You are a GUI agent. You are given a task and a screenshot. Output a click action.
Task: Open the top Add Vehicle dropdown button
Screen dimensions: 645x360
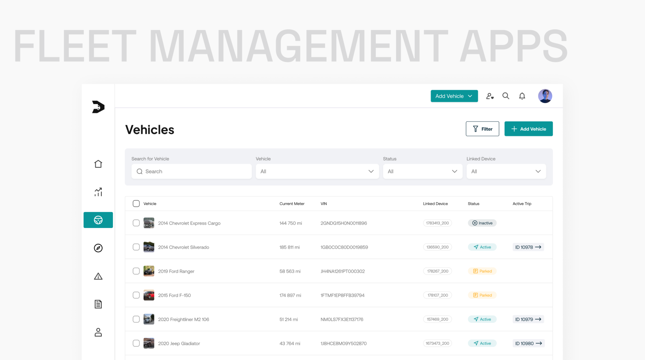click(x=454, y=96)
